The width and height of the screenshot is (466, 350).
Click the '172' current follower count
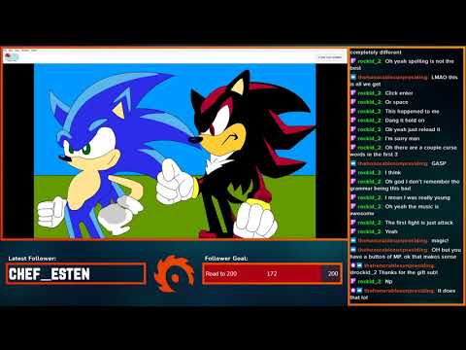pyautogui.click(x=272, y=274)
